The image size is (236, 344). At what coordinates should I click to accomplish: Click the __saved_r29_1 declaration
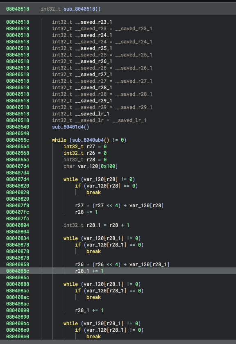coord(82,101)
